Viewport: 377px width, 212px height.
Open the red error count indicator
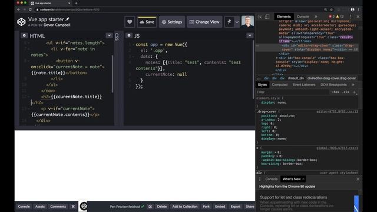point(332,16)
